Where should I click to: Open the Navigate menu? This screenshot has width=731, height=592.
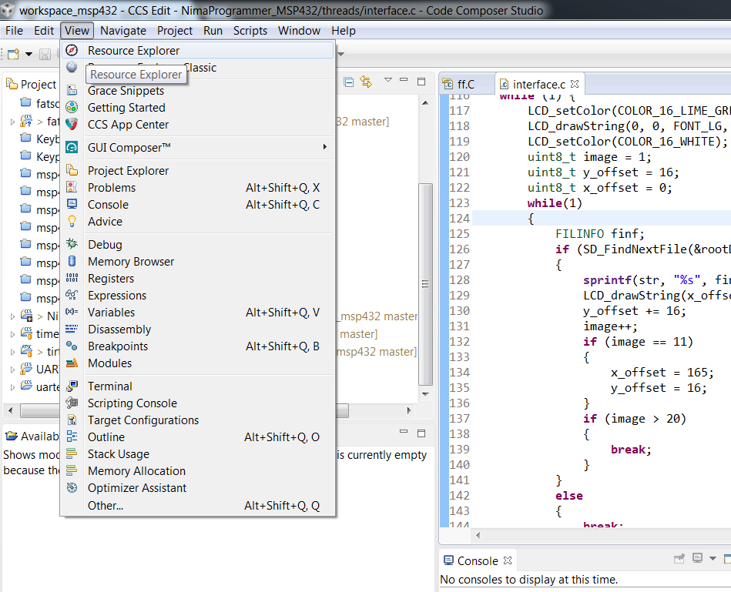pyautogui.click(x=123, y=31)
